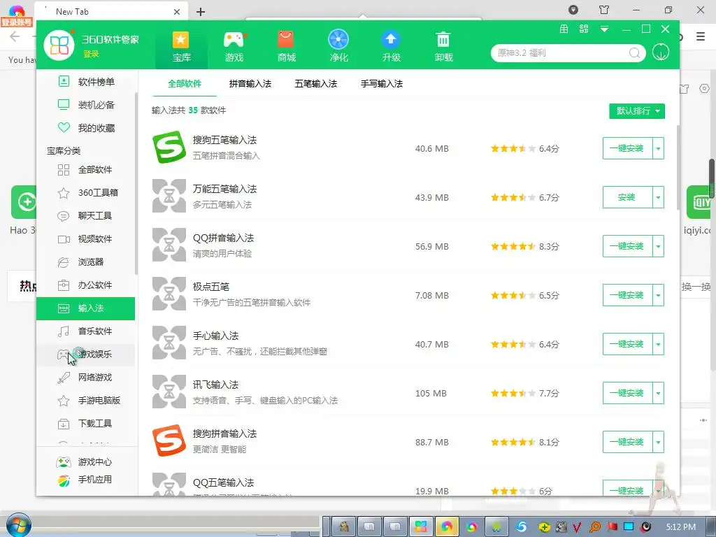The image size is (716, 537).
Task: Select 聊天工具 category
Action: click(87, 215)
